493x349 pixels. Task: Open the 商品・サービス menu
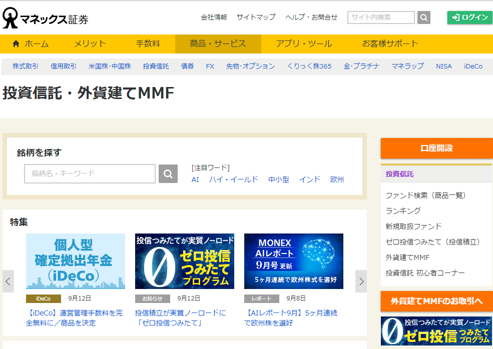coord(218,43)
